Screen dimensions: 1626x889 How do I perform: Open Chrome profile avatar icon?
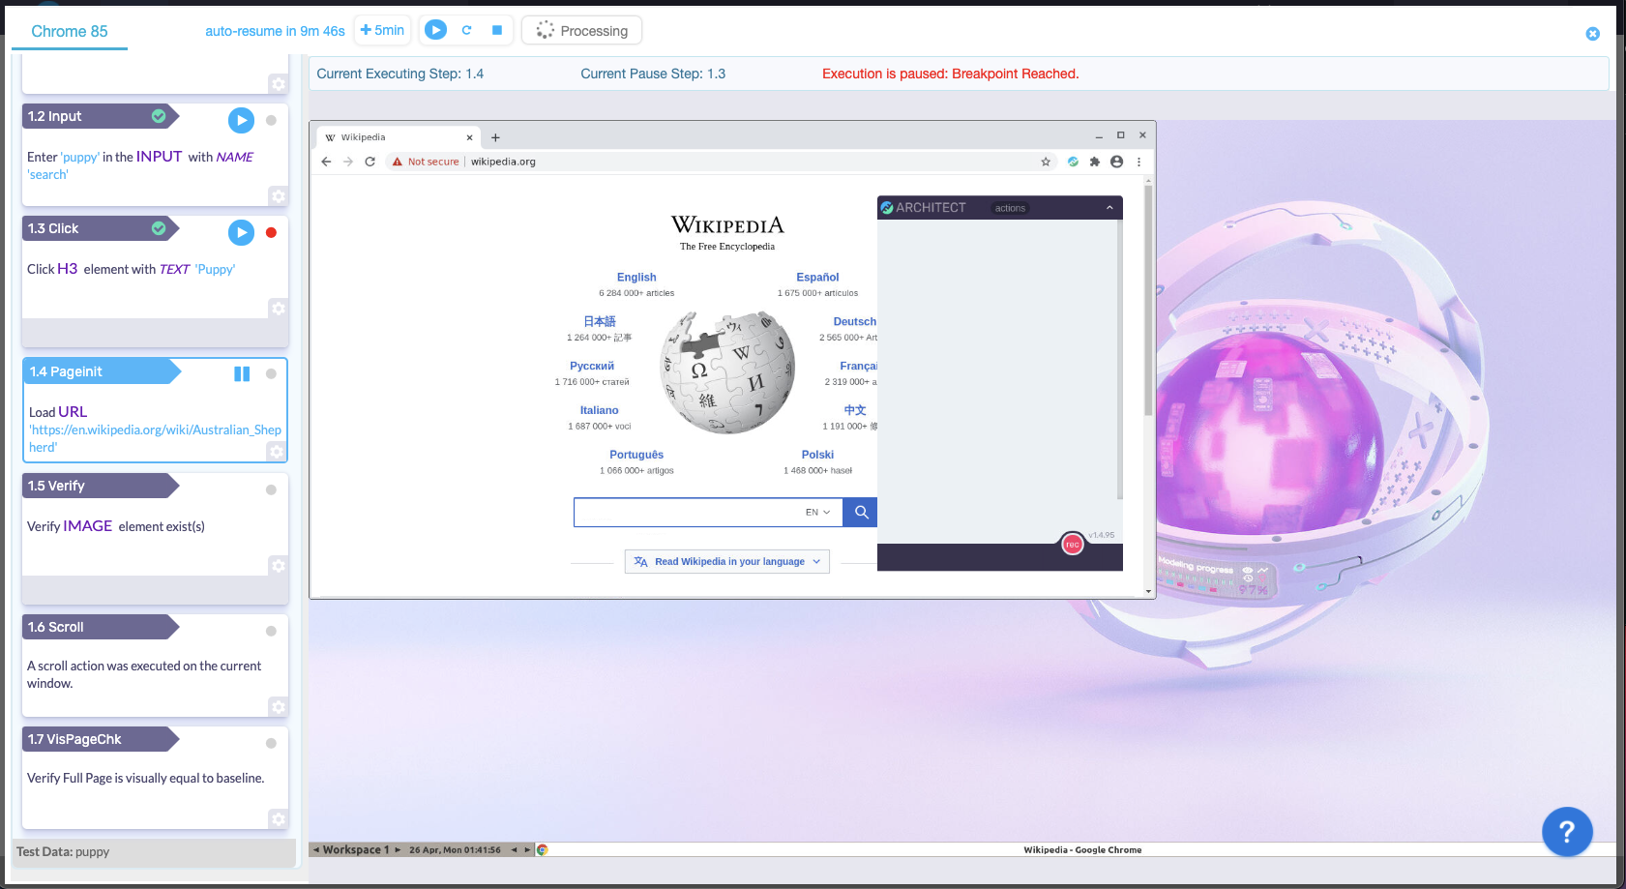coord(1117,162)
